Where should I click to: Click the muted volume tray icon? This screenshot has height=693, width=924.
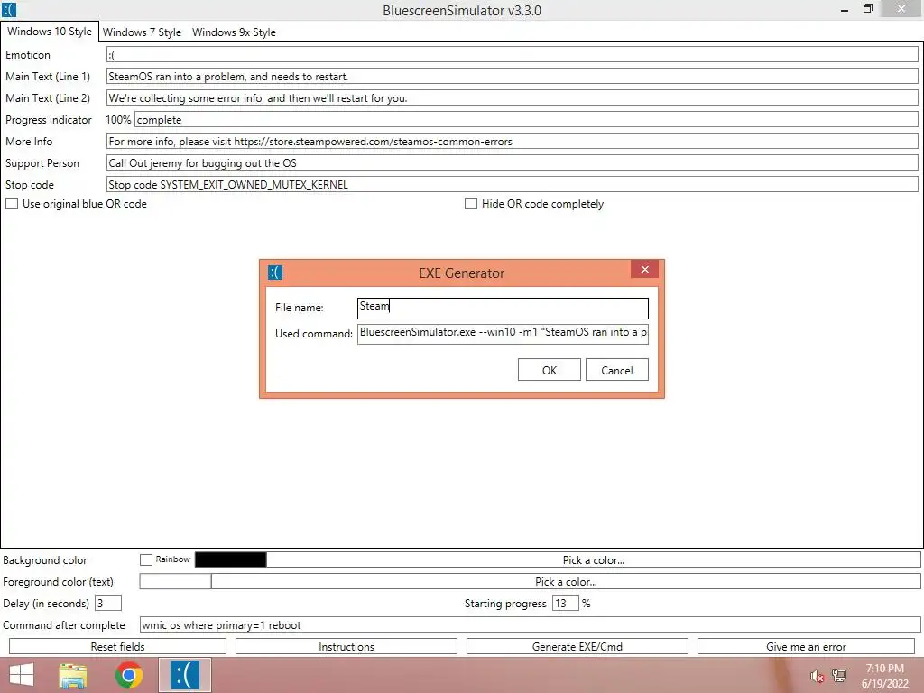[817, 677]
